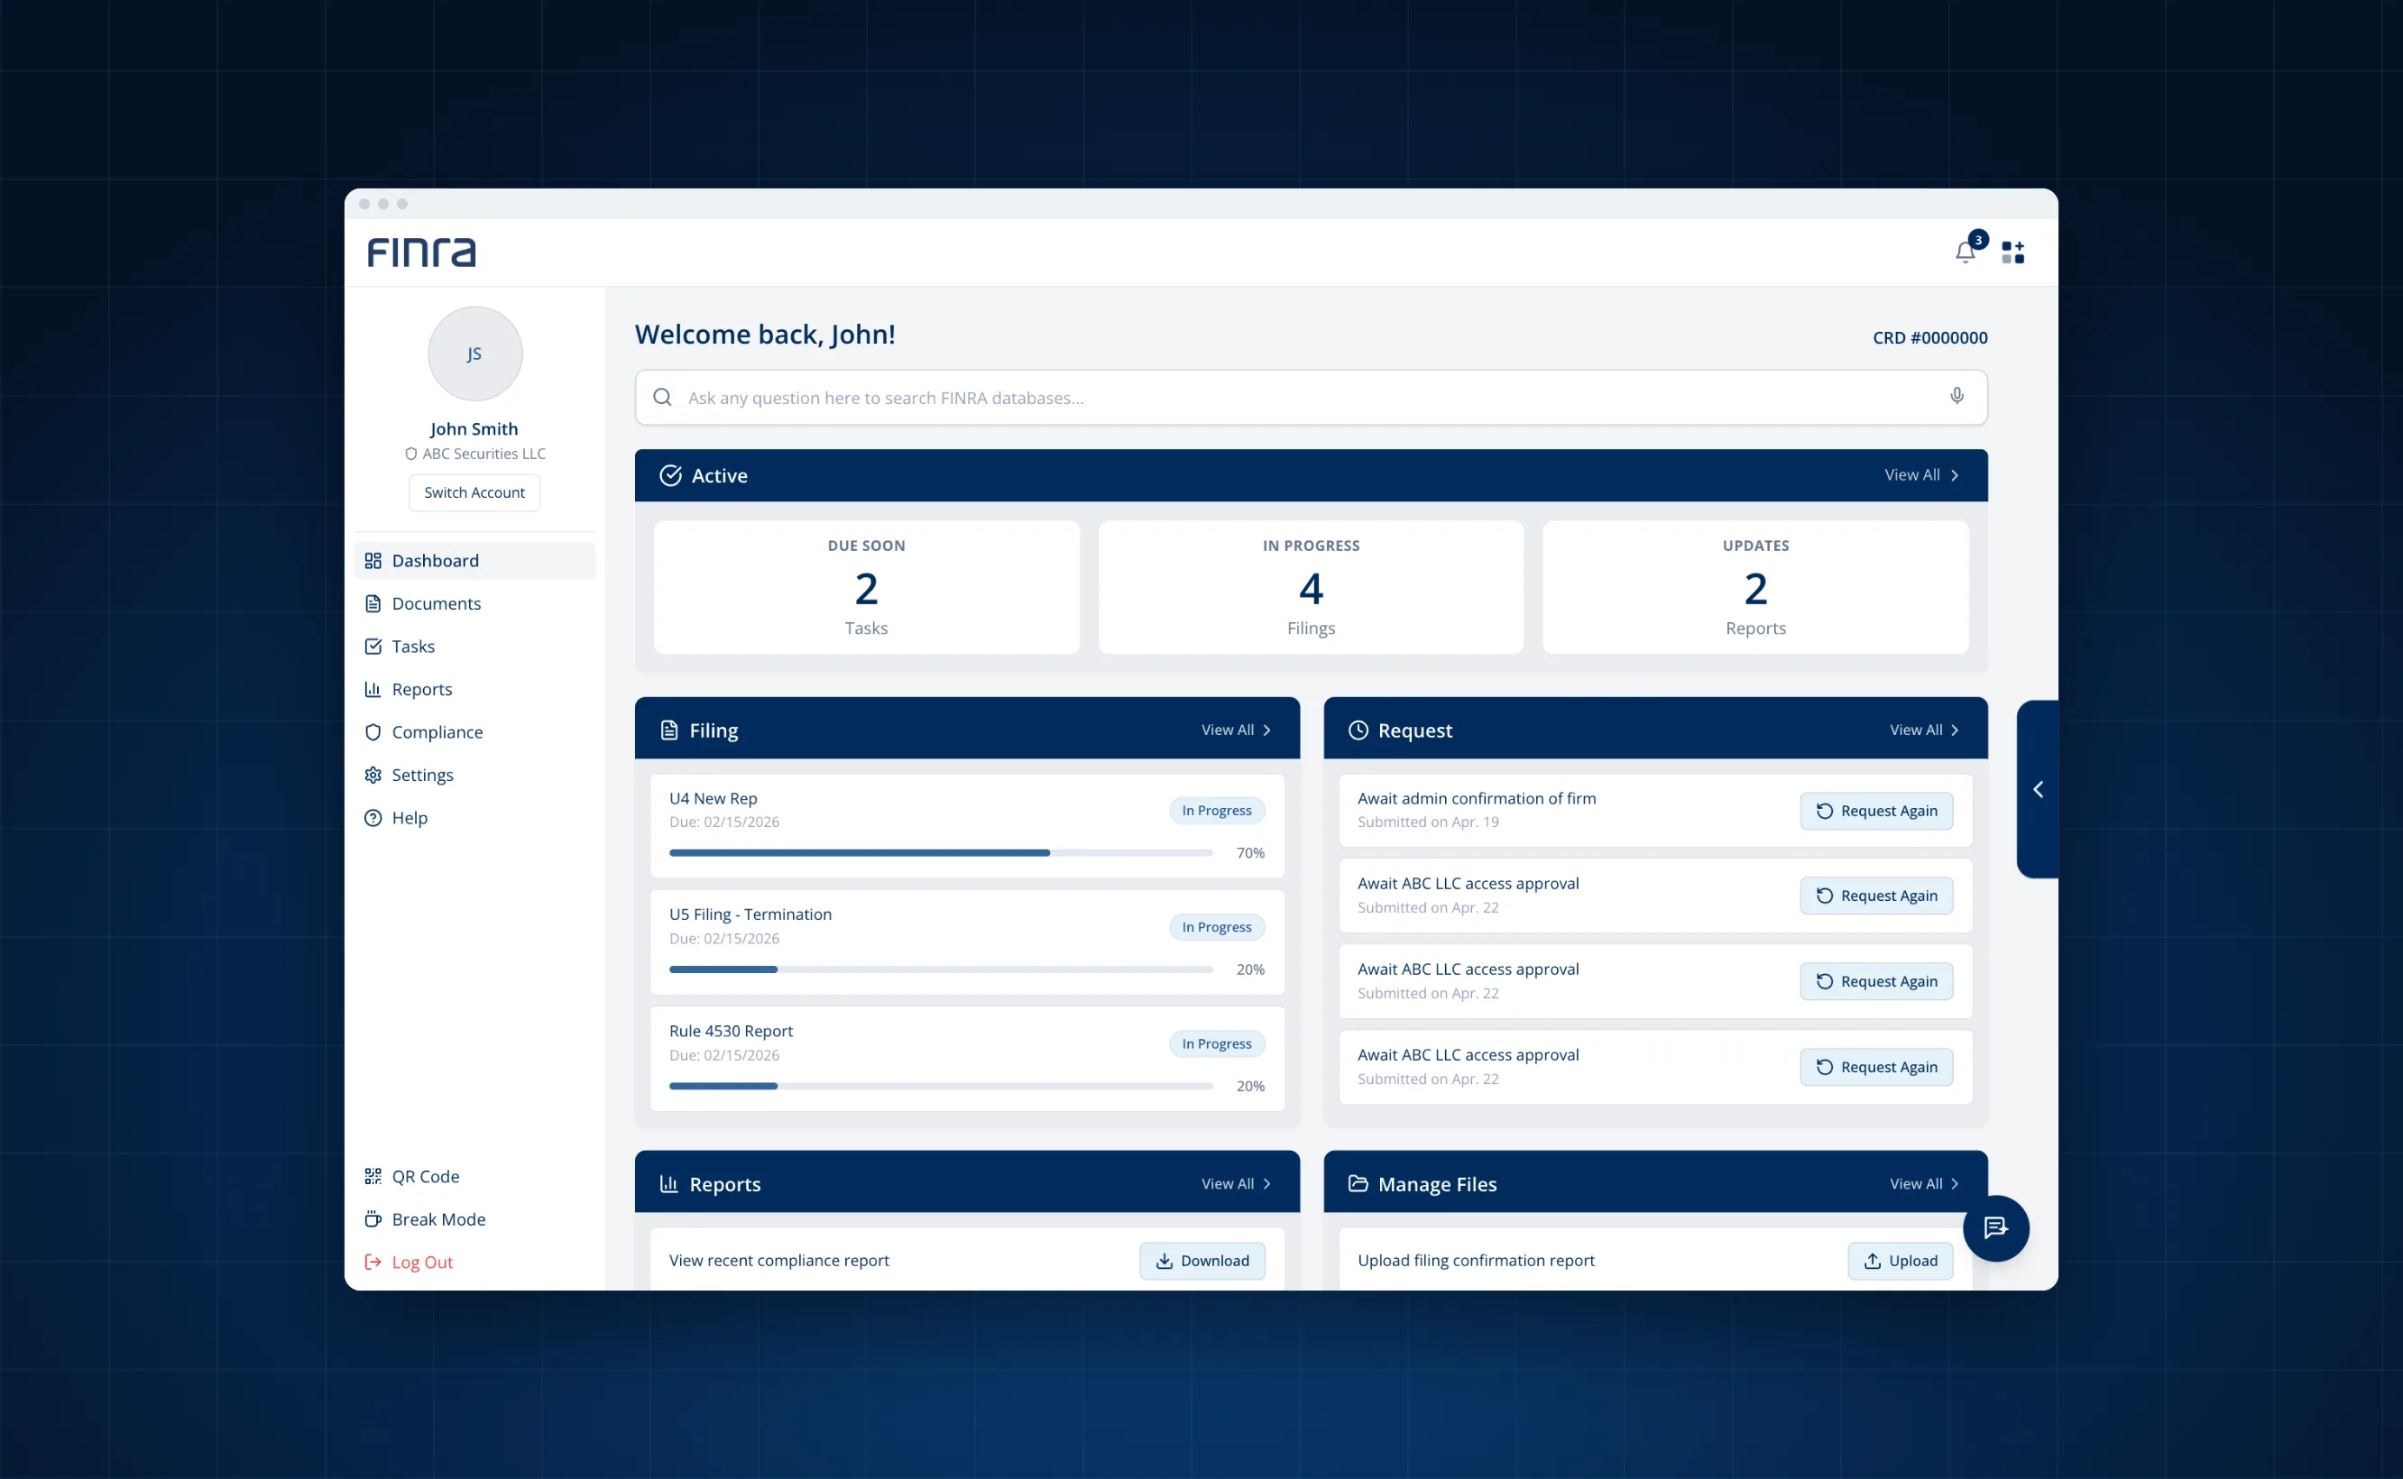
Task: Click the Request section clock icon
Action: 1358,730
